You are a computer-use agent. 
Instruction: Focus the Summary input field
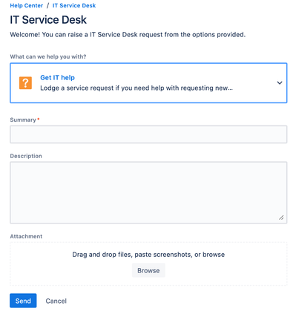click(148, 134)
